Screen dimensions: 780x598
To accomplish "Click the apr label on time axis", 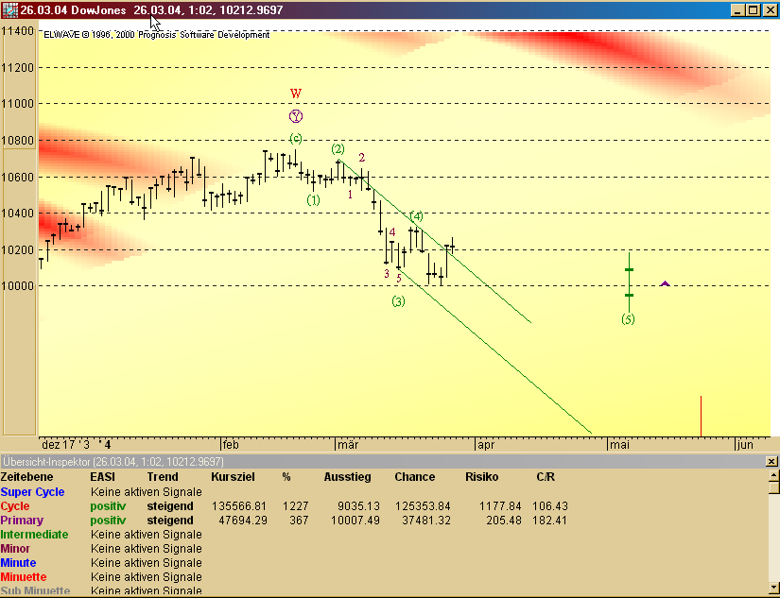I will coord(486,445).
